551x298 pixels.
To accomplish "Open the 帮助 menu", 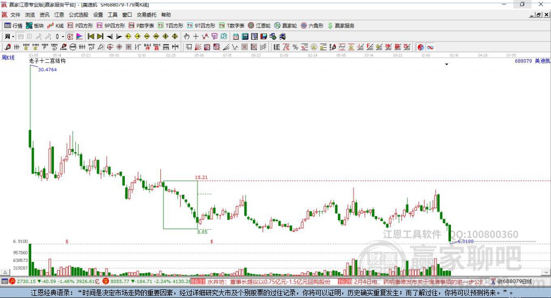I will click(x=166, y=15).
